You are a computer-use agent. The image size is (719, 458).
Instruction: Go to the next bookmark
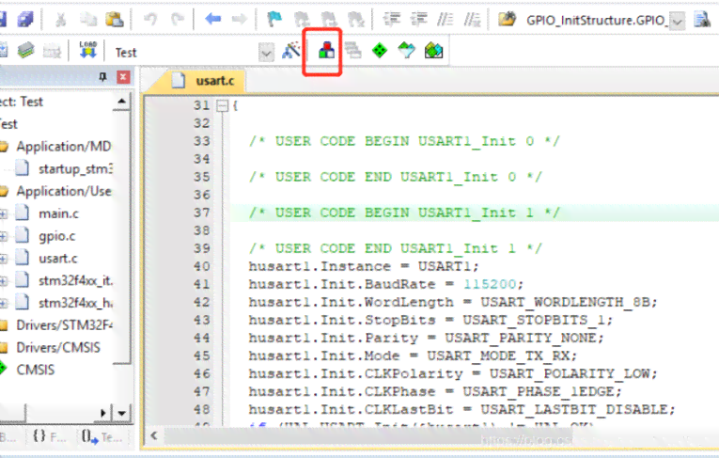click(329, 19)
